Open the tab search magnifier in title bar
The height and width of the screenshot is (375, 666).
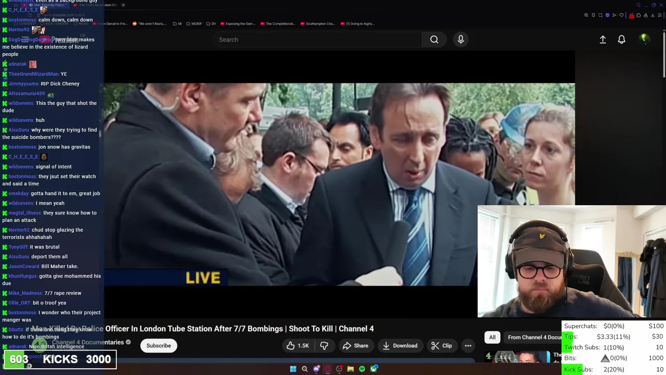pos(638,5)
